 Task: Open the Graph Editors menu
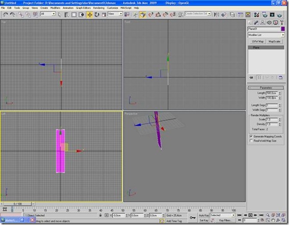(83, 8)
